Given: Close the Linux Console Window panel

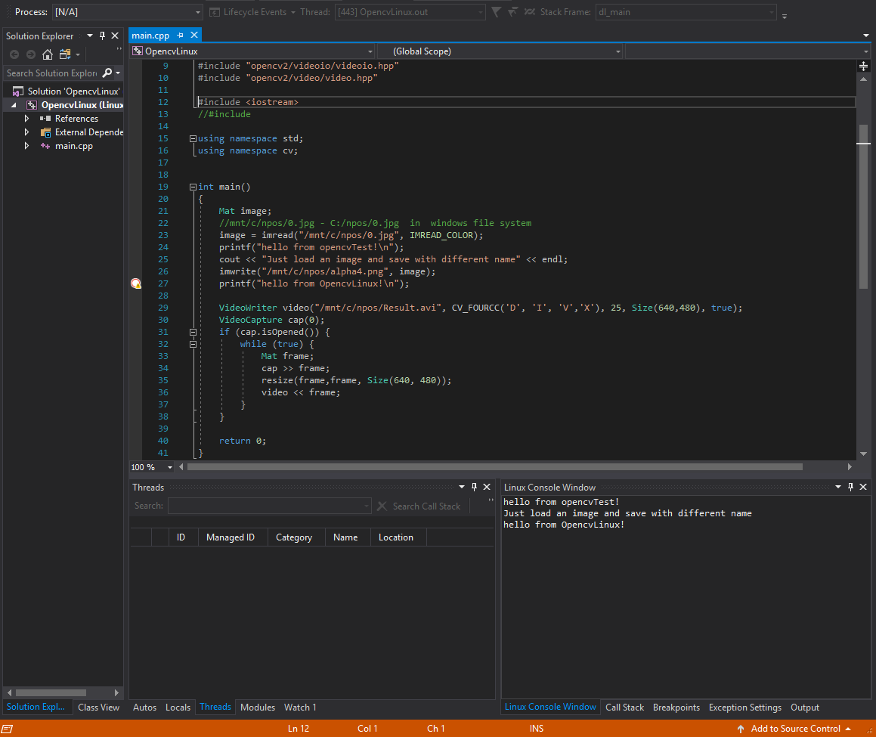Looking at the screenshot, I should click(865, 488).
